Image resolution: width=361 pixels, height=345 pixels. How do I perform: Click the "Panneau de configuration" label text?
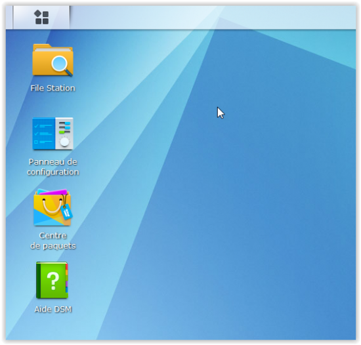53,167
